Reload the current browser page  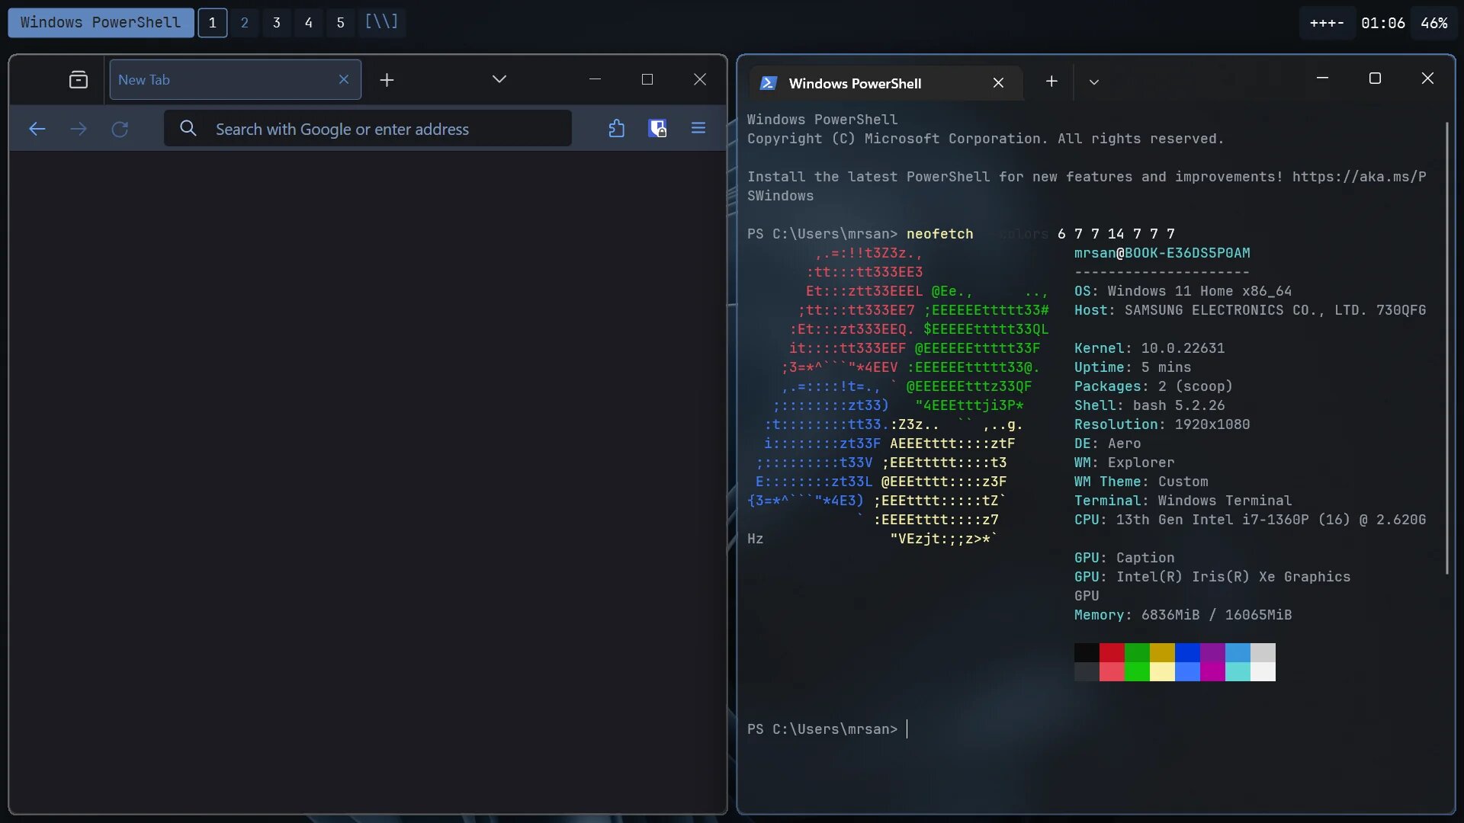click(x=120, y=129)
